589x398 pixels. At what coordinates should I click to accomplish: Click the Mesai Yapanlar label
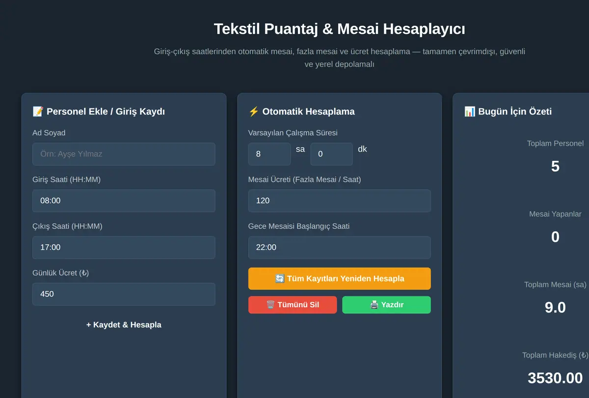coord(555,214)
